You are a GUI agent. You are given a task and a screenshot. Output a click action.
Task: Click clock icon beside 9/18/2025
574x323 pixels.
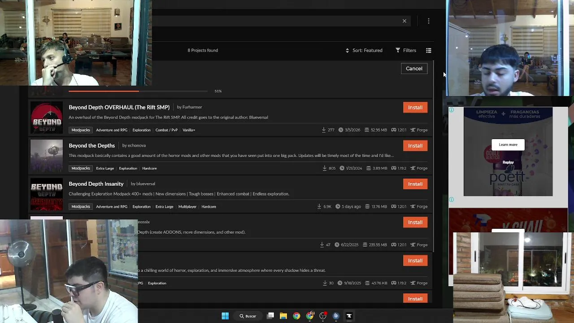(x=340, y=283)
